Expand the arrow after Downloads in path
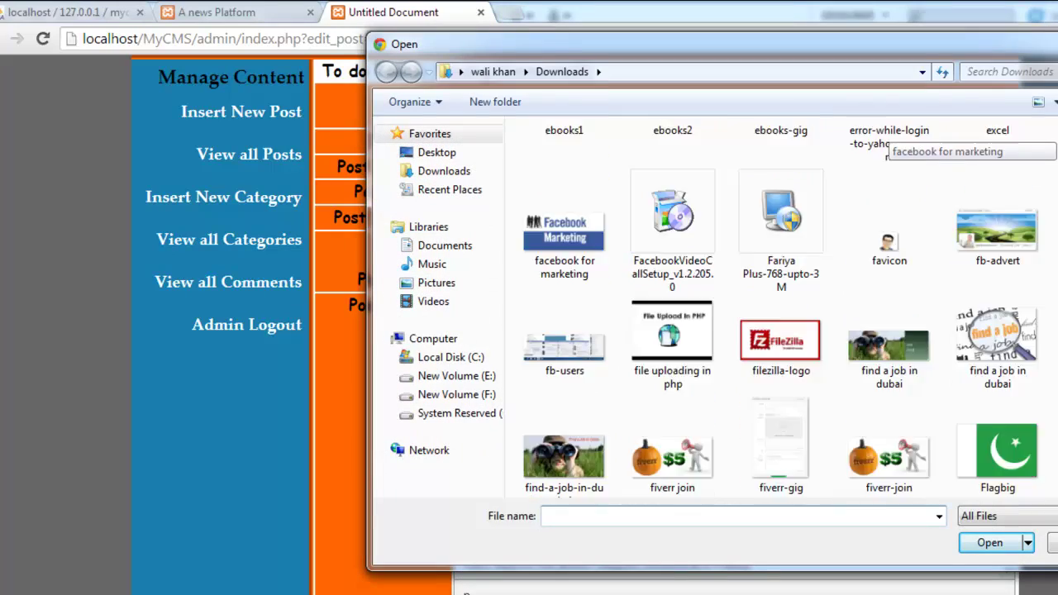This screenshot has width=1058, height=595. [598, 72]
